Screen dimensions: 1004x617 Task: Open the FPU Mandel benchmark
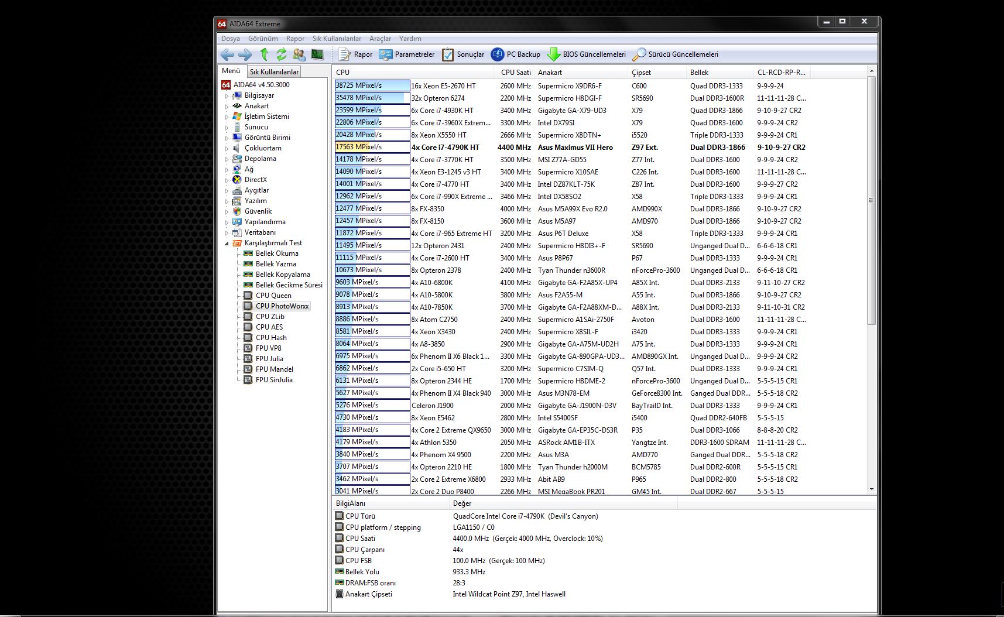(x=275, y=369)
